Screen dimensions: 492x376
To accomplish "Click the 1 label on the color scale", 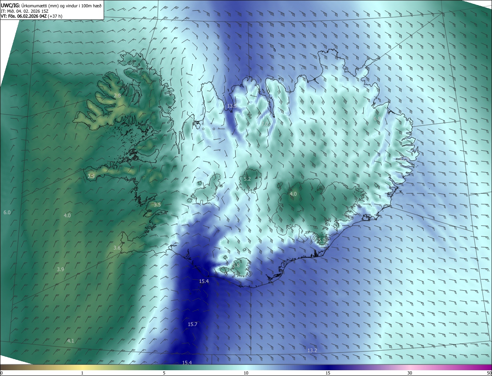I will pos(82,373).
